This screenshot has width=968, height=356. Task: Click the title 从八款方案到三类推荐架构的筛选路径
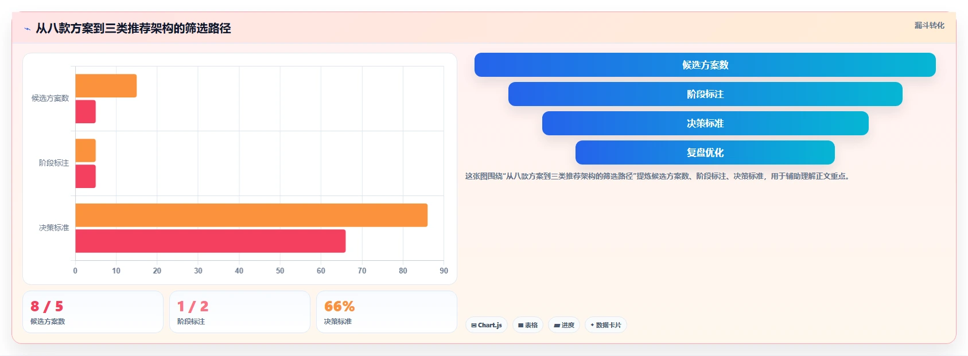(x=133, y=29)
